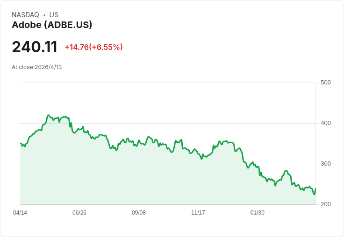Click the US market label

pyautogui.click(x=54, y=15)
